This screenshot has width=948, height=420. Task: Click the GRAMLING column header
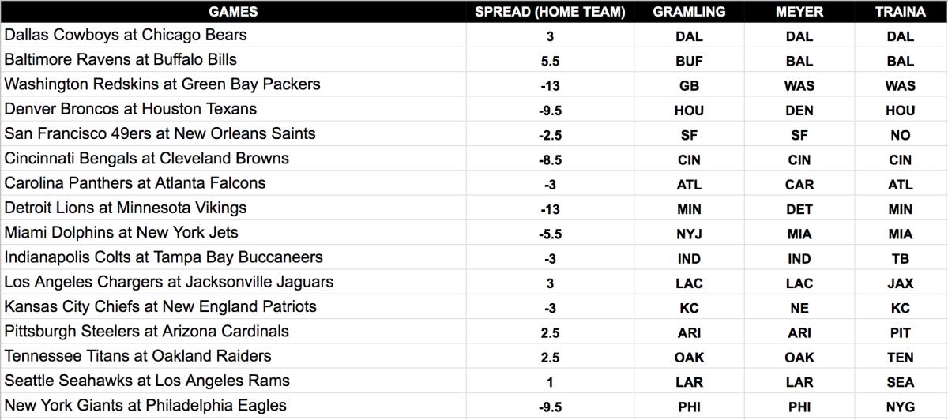pos(689,12)
